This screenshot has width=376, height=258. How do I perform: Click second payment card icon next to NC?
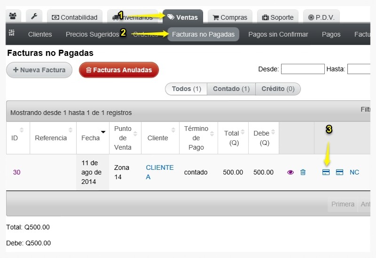click(x=339, y=172)
